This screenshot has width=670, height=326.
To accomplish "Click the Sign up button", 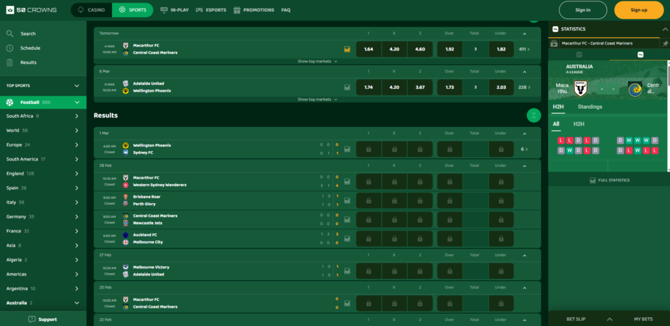I will [x=639, y=10].
